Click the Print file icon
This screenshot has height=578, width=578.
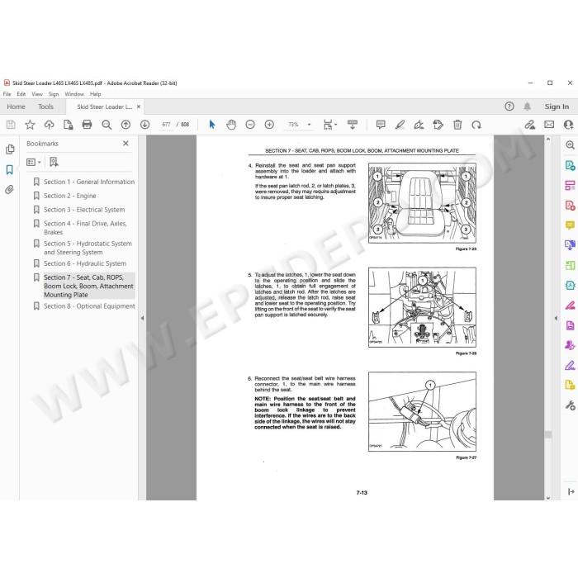coord(87,125)
